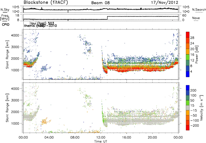Click the 'Nave' legend label
Viewport: 206px width, 143px height.
[x=196, y=18]
